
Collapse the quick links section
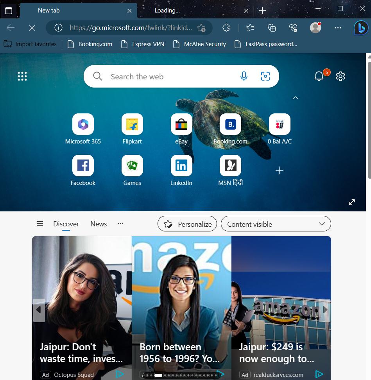296,98
